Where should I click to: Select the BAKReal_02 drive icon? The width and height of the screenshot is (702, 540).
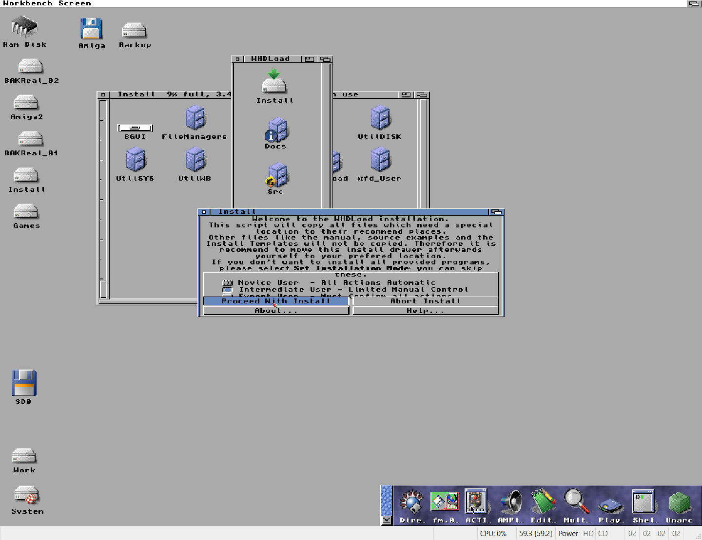pos(31,66)
